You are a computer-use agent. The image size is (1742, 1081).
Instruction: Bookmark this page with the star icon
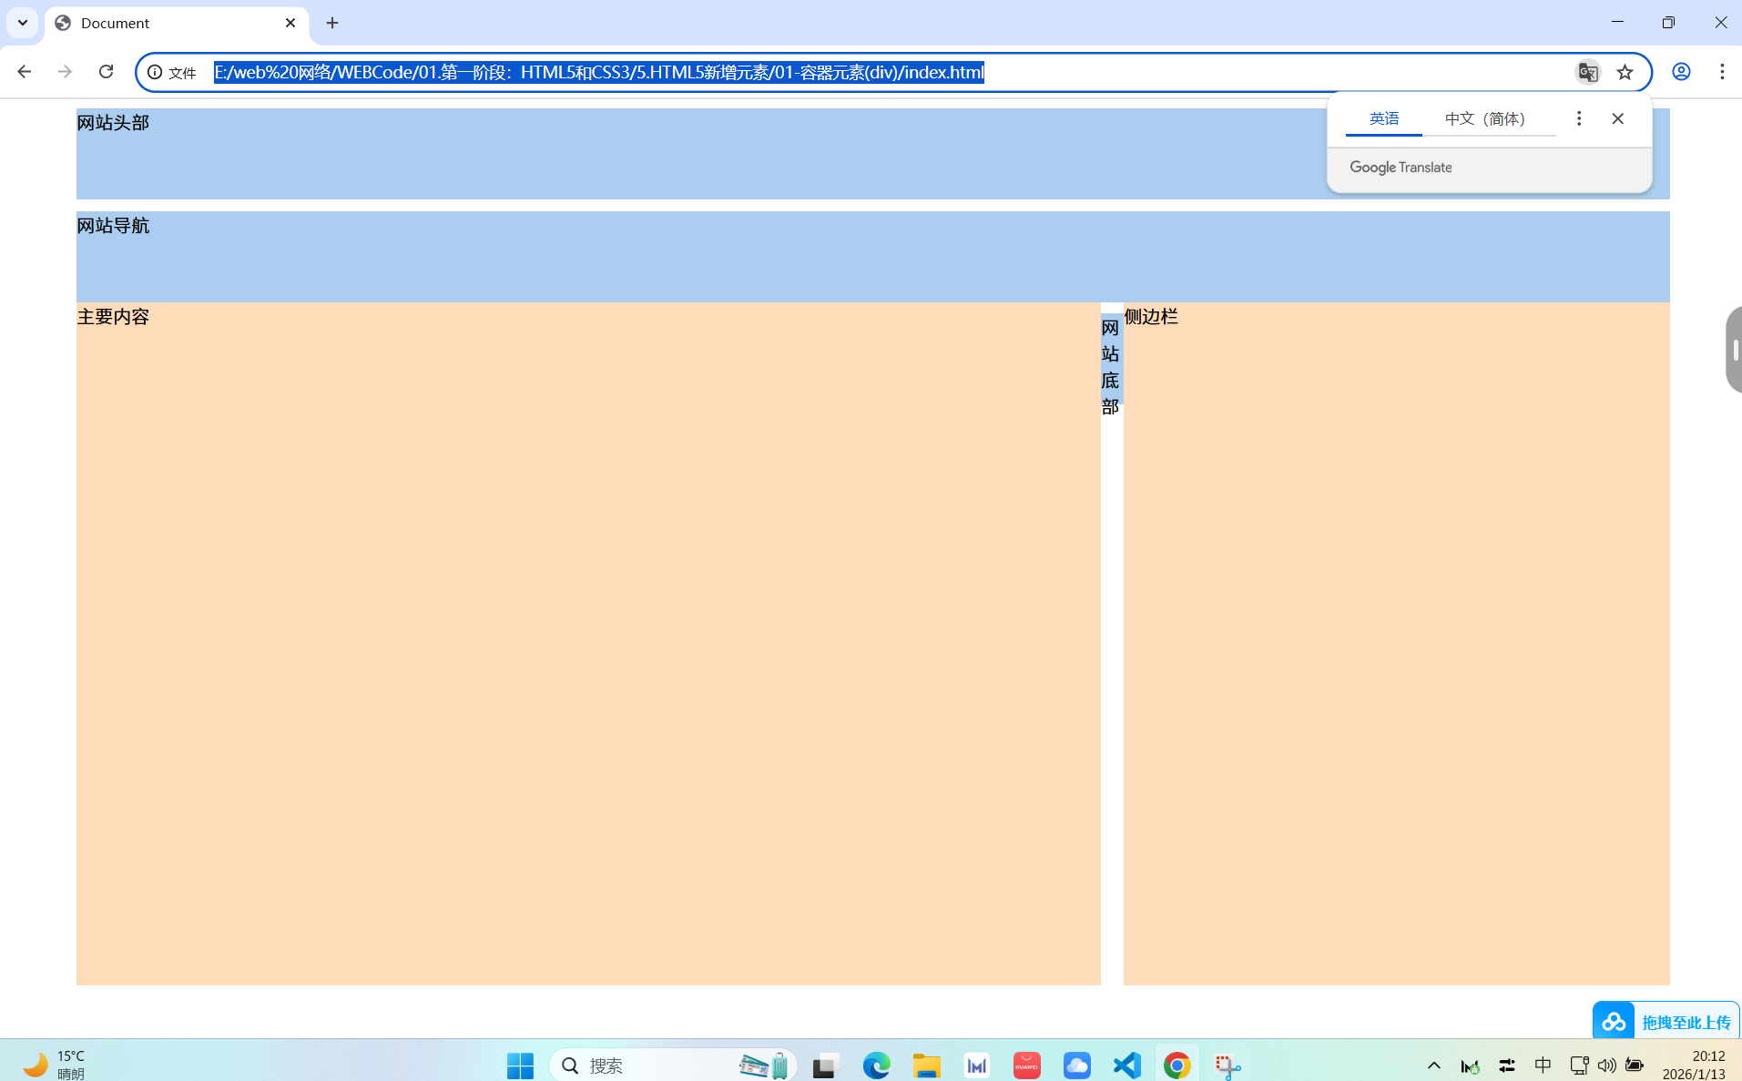[1625, 72]
